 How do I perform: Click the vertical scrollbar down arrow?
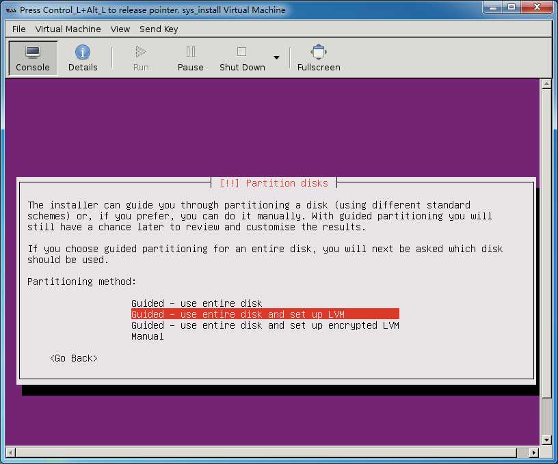coord(546,440)
